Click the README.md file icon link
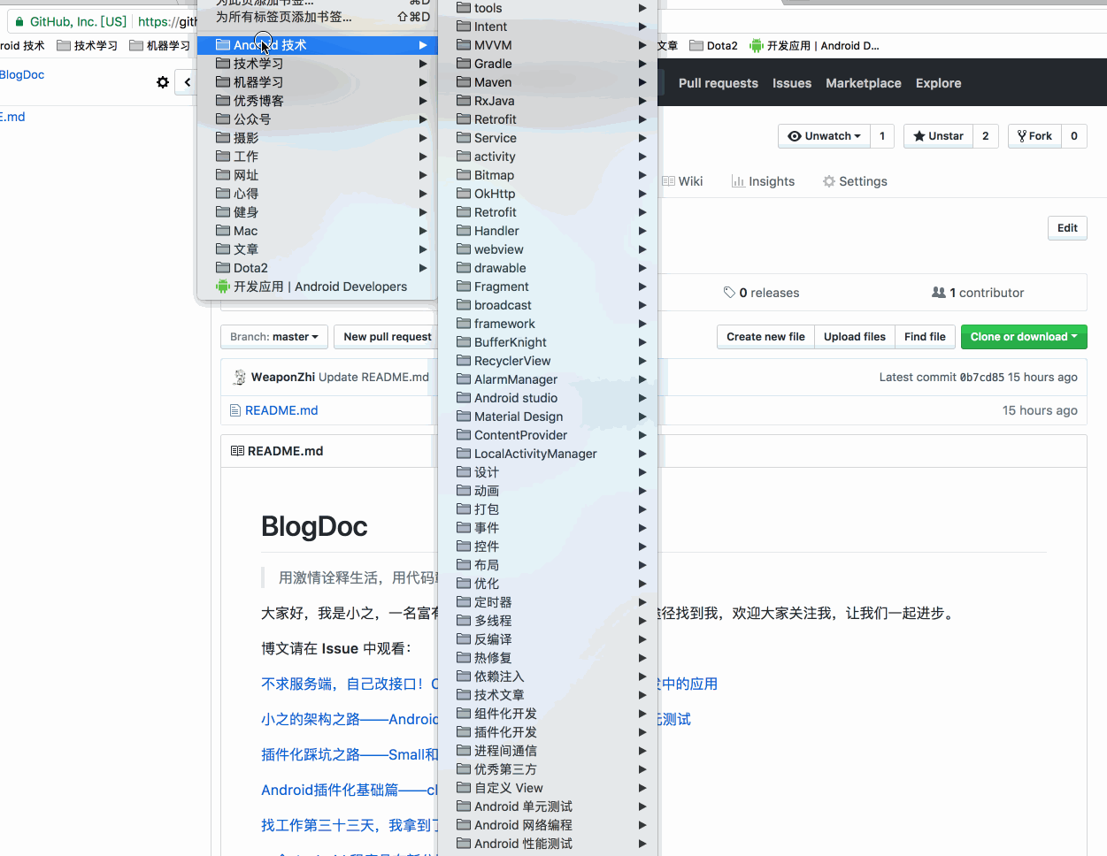This screenshot has height=856, width=1107. click(235, 410)
